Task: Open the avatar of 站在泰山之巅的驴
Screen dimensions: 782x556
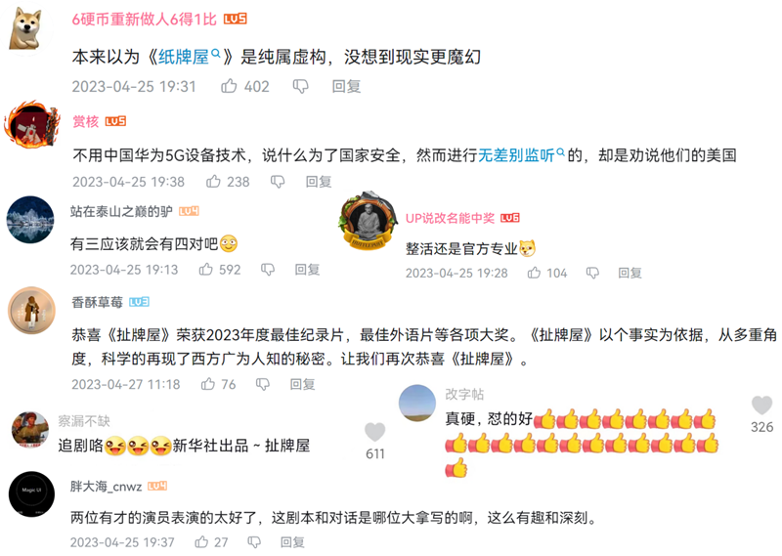Action: point(30,220)
